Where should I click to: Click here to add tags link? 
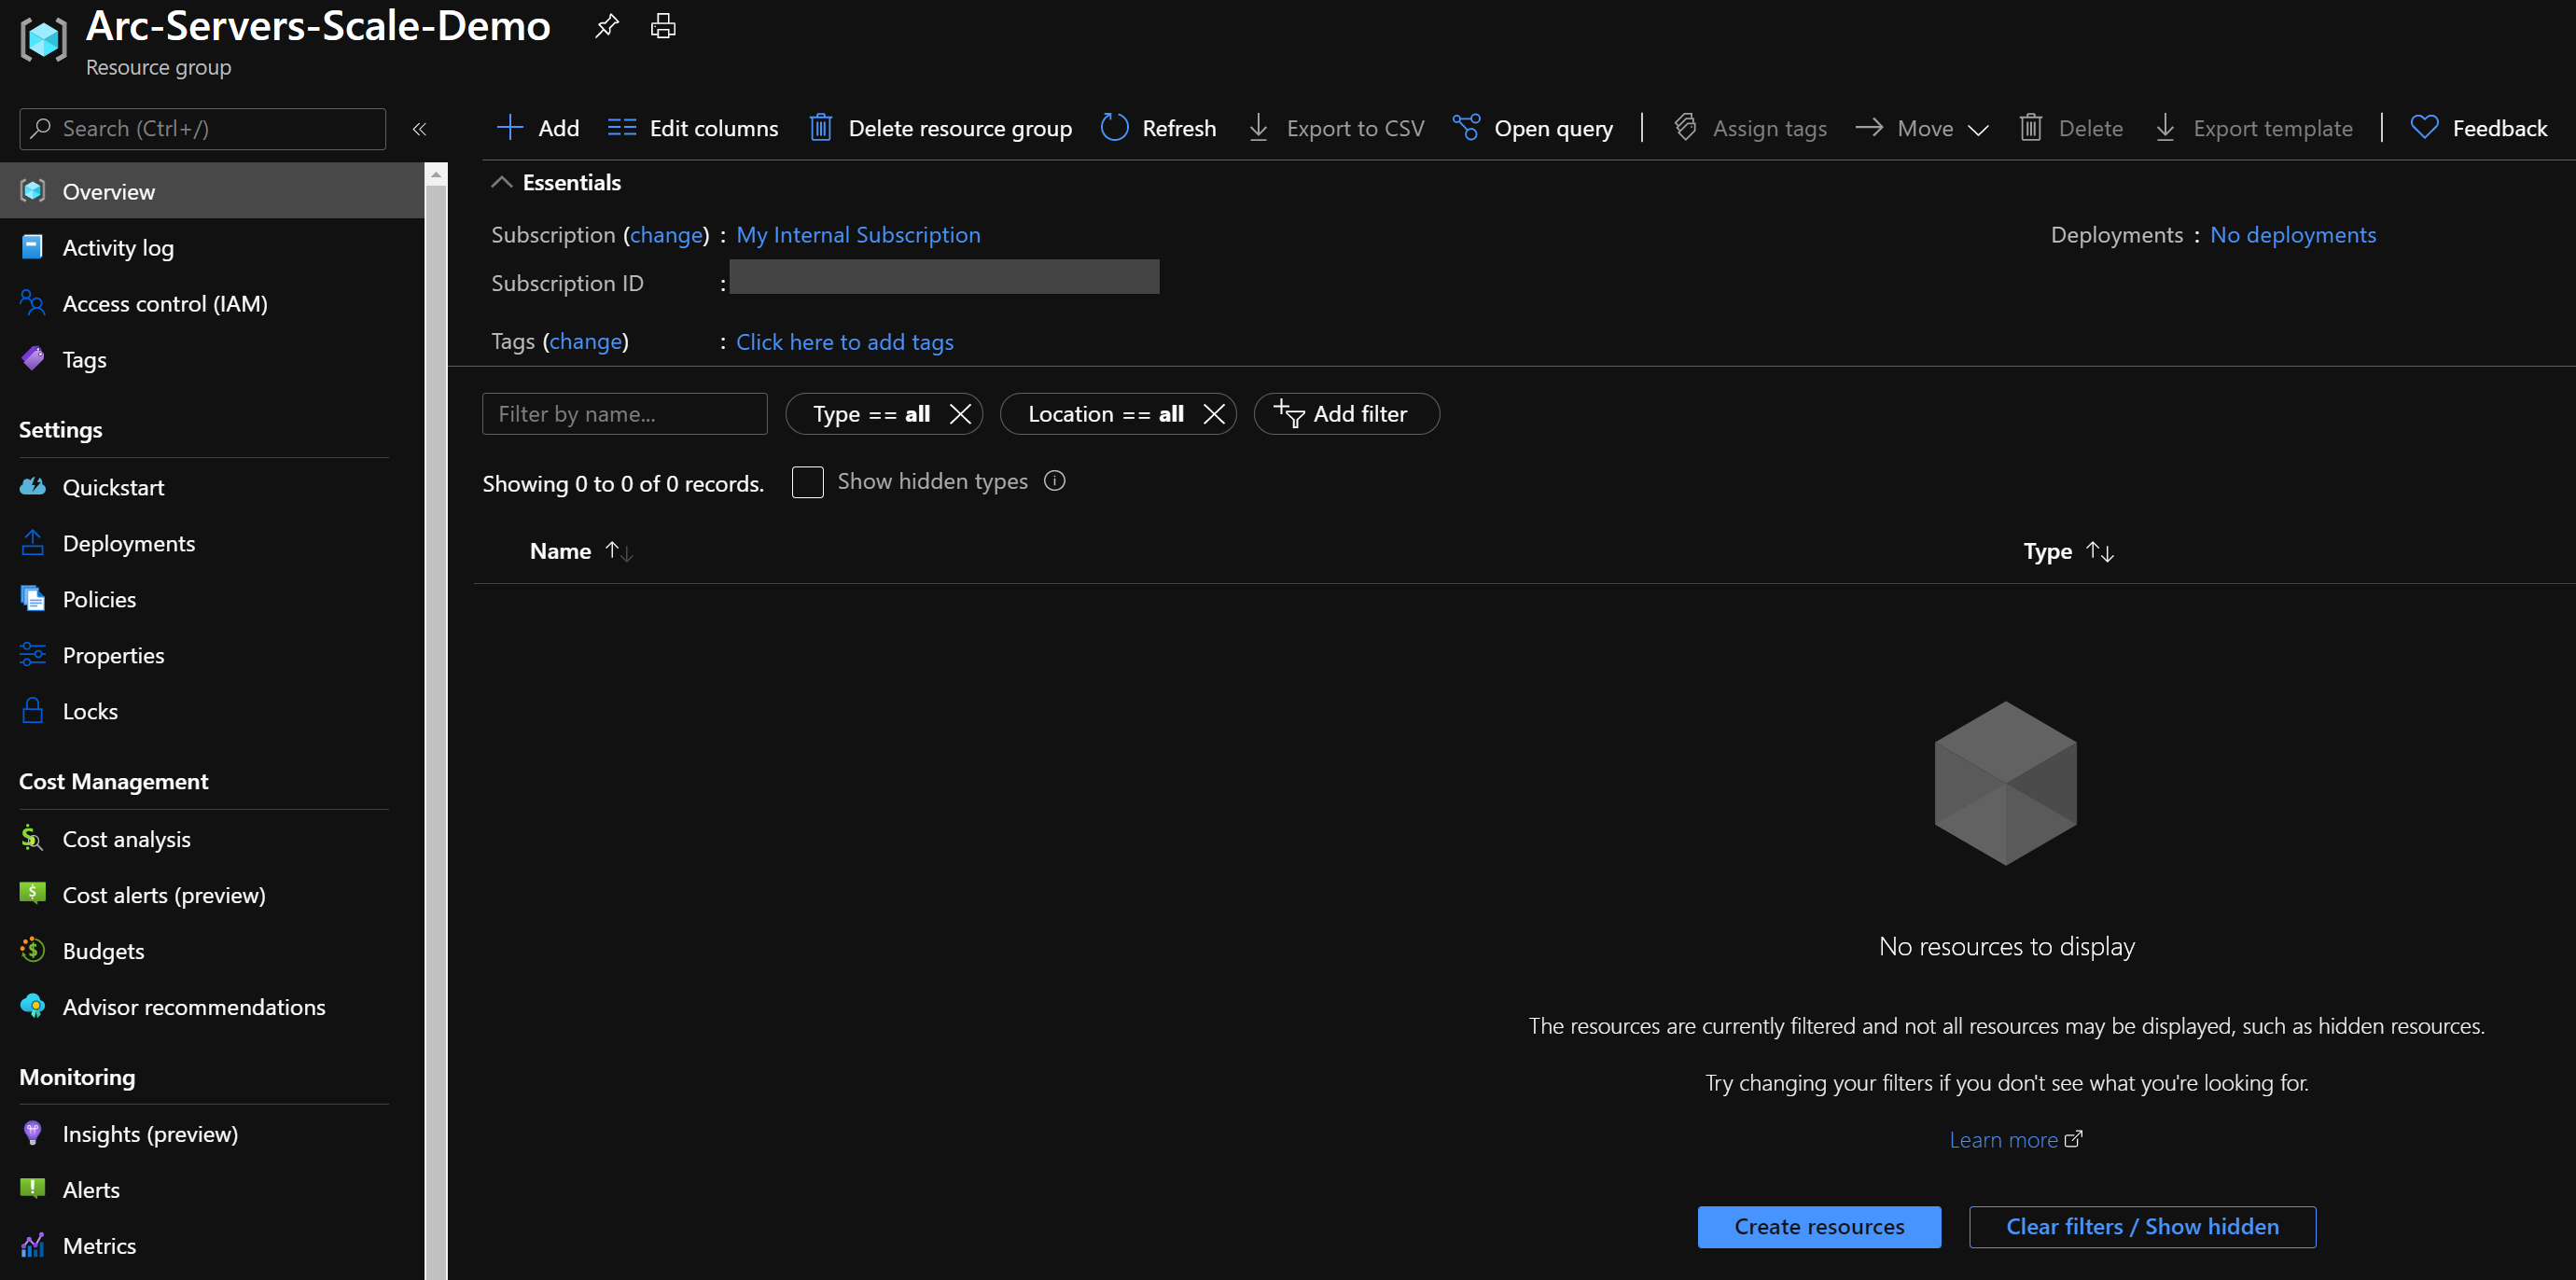click(844, 342)
